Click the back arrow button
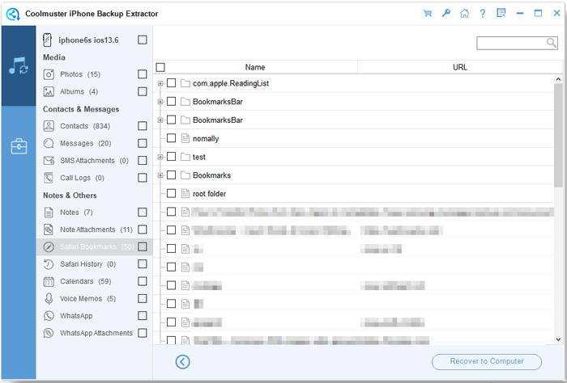This screenshot has height=383, width=567. coord(182,361)
